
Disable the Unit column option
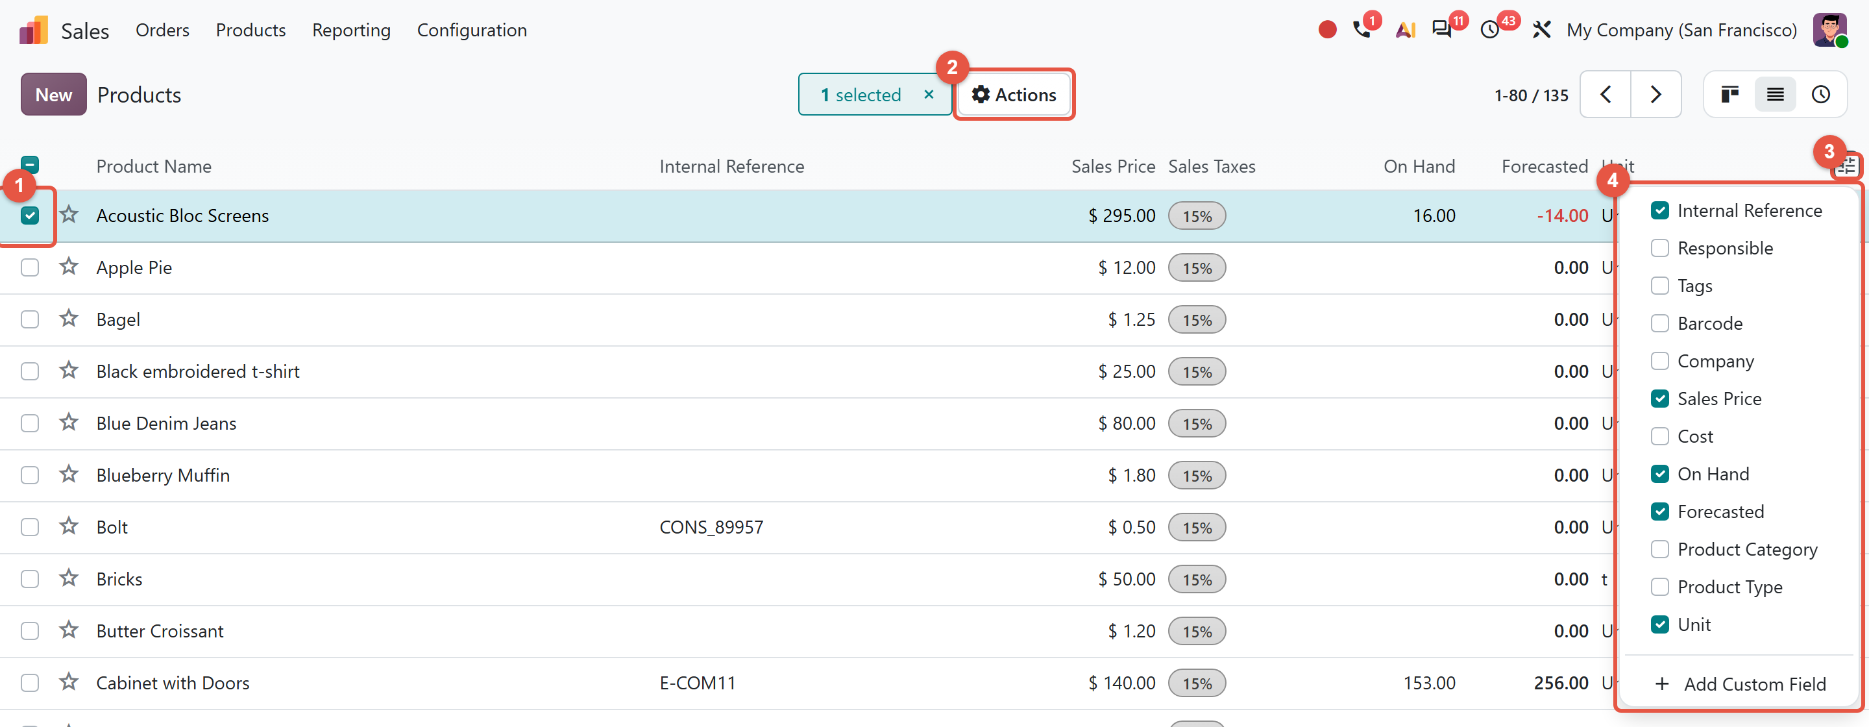pyautogui.click(x=1659, y=624)
